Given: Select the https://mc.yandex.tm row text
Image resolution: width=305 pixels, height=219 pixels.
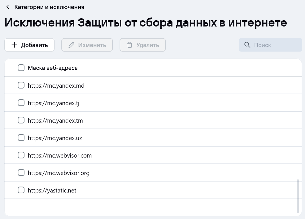Looking at the screenshot, I should tap(55, 121).
